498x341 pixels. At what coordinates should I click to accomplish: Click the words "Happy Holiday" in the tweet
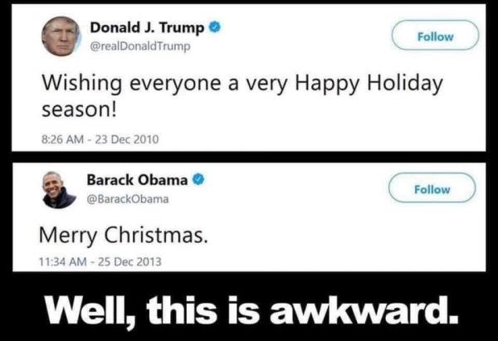369,85
